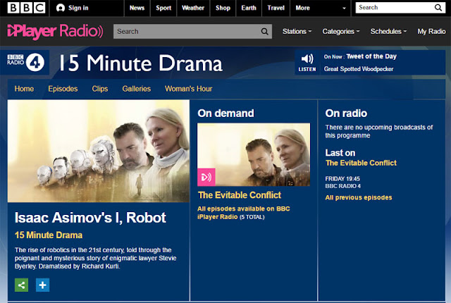Open the Weather section
The width and height of the screenshot is (451, 303).
click(192, 8)
